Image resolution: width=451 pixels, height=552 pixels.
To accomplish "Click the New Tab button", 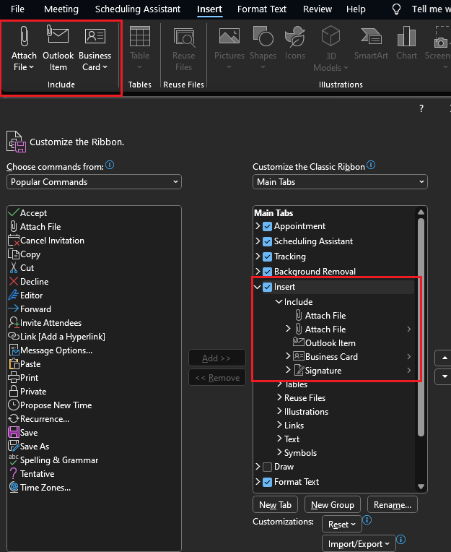I will [x=275, y=505].
